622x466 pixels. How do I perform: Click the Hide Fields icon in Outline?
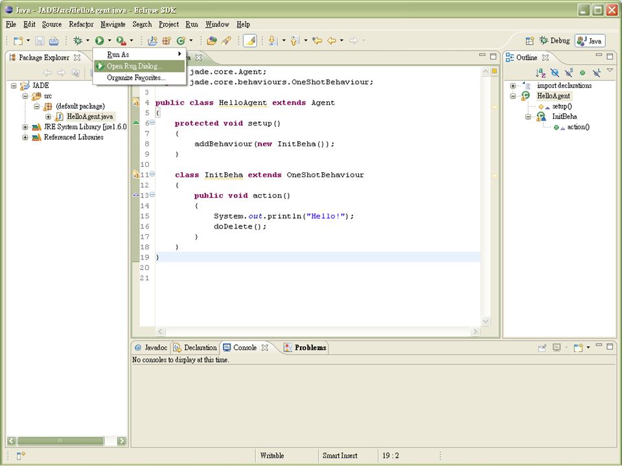click(555, 73)
